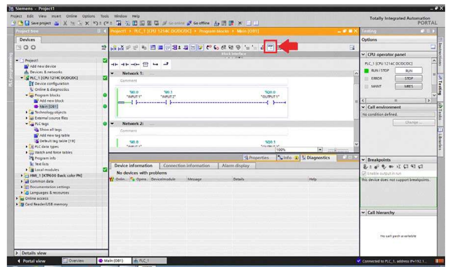Click the monitoring on/off glasses icon in editor toolbar
The height and width of the screenshot is (267, 452).
coord(270,47)
